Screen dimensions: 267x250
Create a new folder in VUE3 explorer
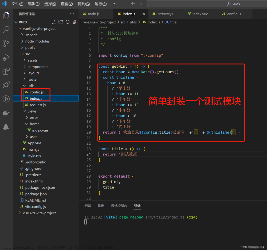61,22
